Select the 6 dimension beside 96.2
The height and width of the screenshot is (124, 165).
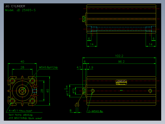[x=85, y=62]
